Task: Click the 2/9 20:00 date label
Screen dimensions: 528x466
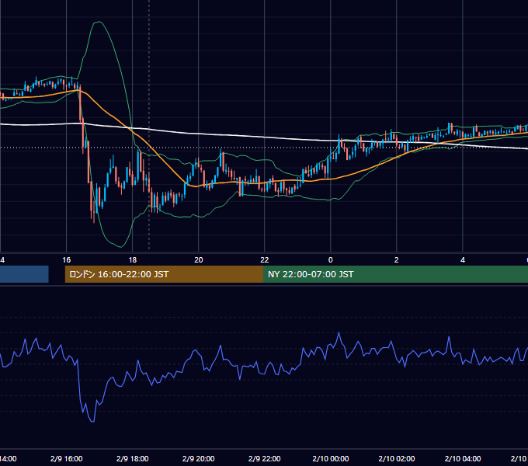Action: point(198,458)
